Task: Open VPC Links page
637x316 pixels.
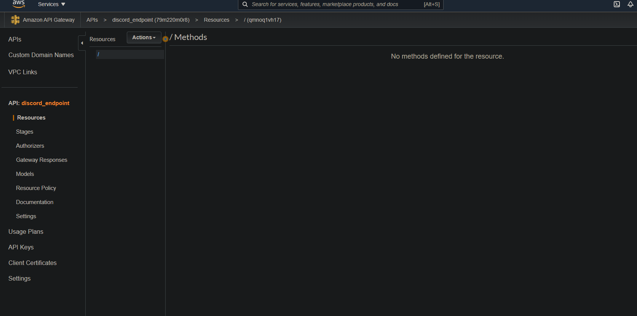Action: point(23,72)
